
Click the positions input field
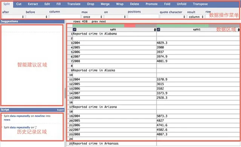(x=143, y=17)
